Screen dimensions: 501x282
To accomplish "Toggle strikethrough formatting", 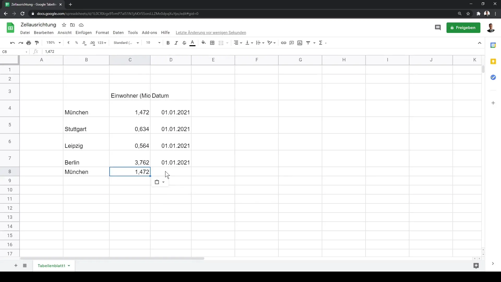I will [x=184, y=43].
